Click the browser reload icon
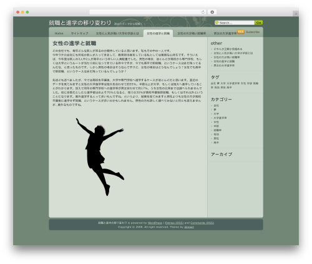This screenshot has height=264, width=312. (203, 12)
